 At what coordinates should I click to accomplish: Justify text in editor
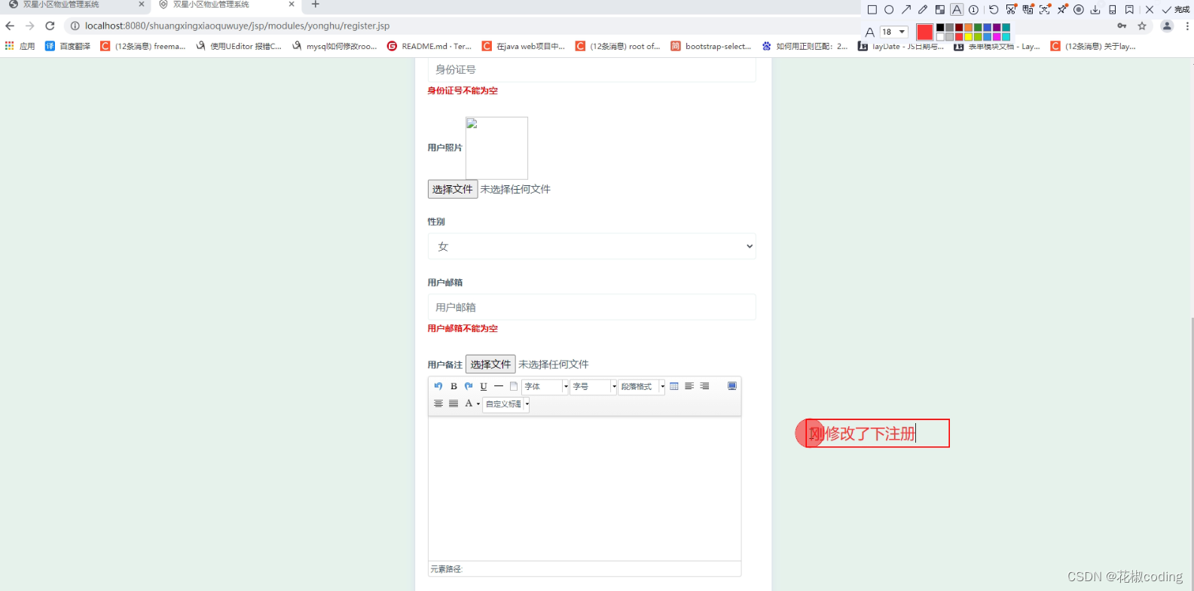[453, 404]
